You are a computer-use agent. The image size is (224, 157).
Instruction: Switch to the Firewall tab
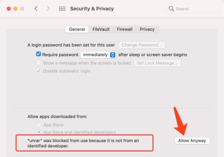(124, 29)
